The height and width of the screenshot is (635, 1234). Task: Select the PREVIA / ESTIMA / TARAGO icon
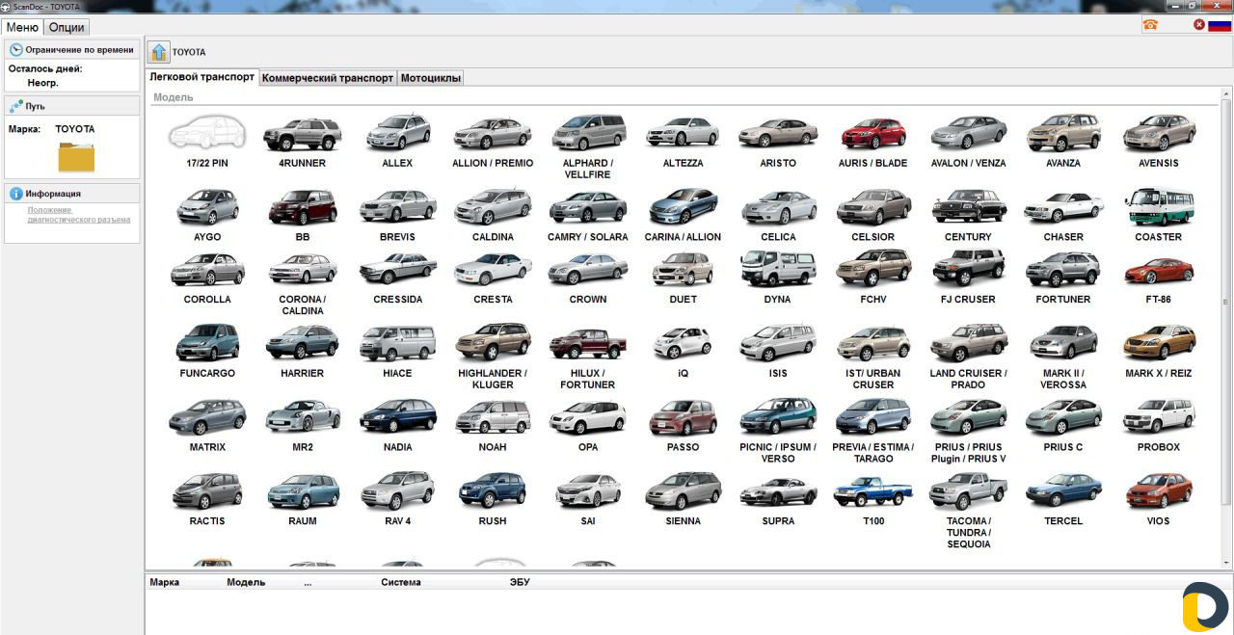pos(873,417)
